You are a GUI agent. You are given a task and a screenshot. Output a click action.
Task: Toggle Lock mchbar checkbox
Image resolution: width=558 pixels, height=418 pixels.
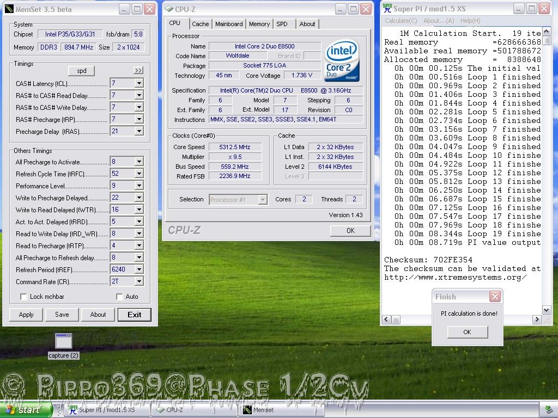[x=23, y=297]
